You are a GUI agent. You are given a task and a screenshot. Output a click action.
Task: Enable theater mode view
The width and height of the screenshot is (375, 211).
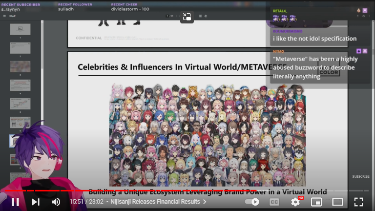(x=337, y=202)
